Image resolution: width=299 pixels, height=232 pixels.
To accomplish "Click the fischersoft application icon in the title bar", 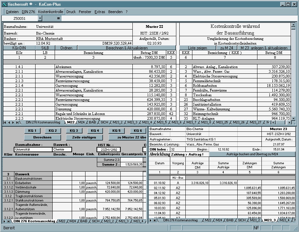I will point(3,4).
